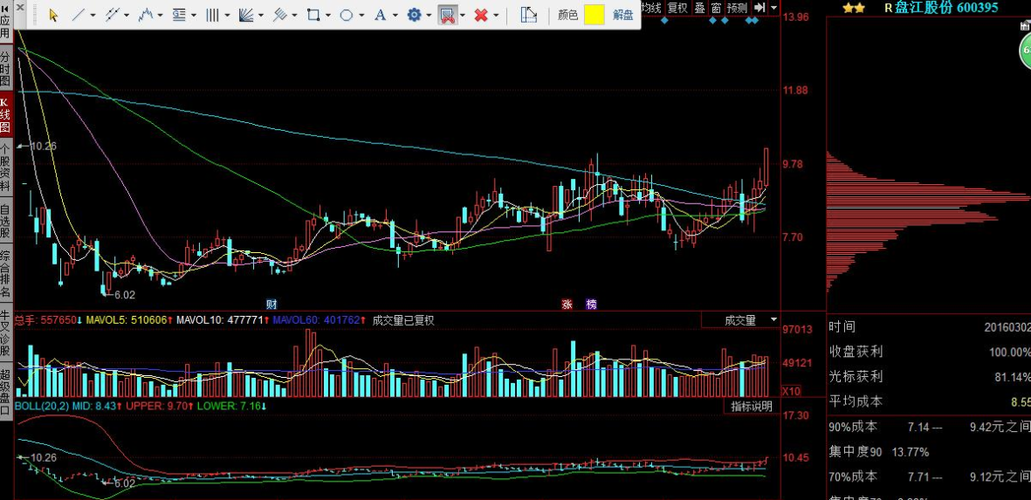The height and width of the screenshot is (500, 1031).
Task: Click the 窗 window button
Action: pos(716,7)
